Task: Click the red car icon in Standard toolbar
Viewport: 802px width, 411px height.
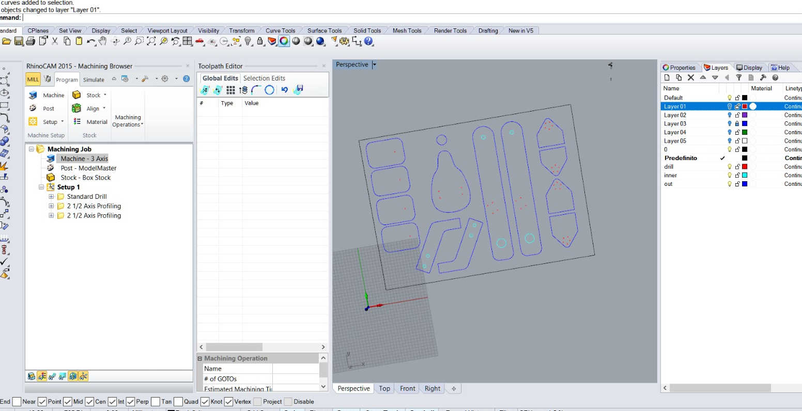Action: [199, 41]
